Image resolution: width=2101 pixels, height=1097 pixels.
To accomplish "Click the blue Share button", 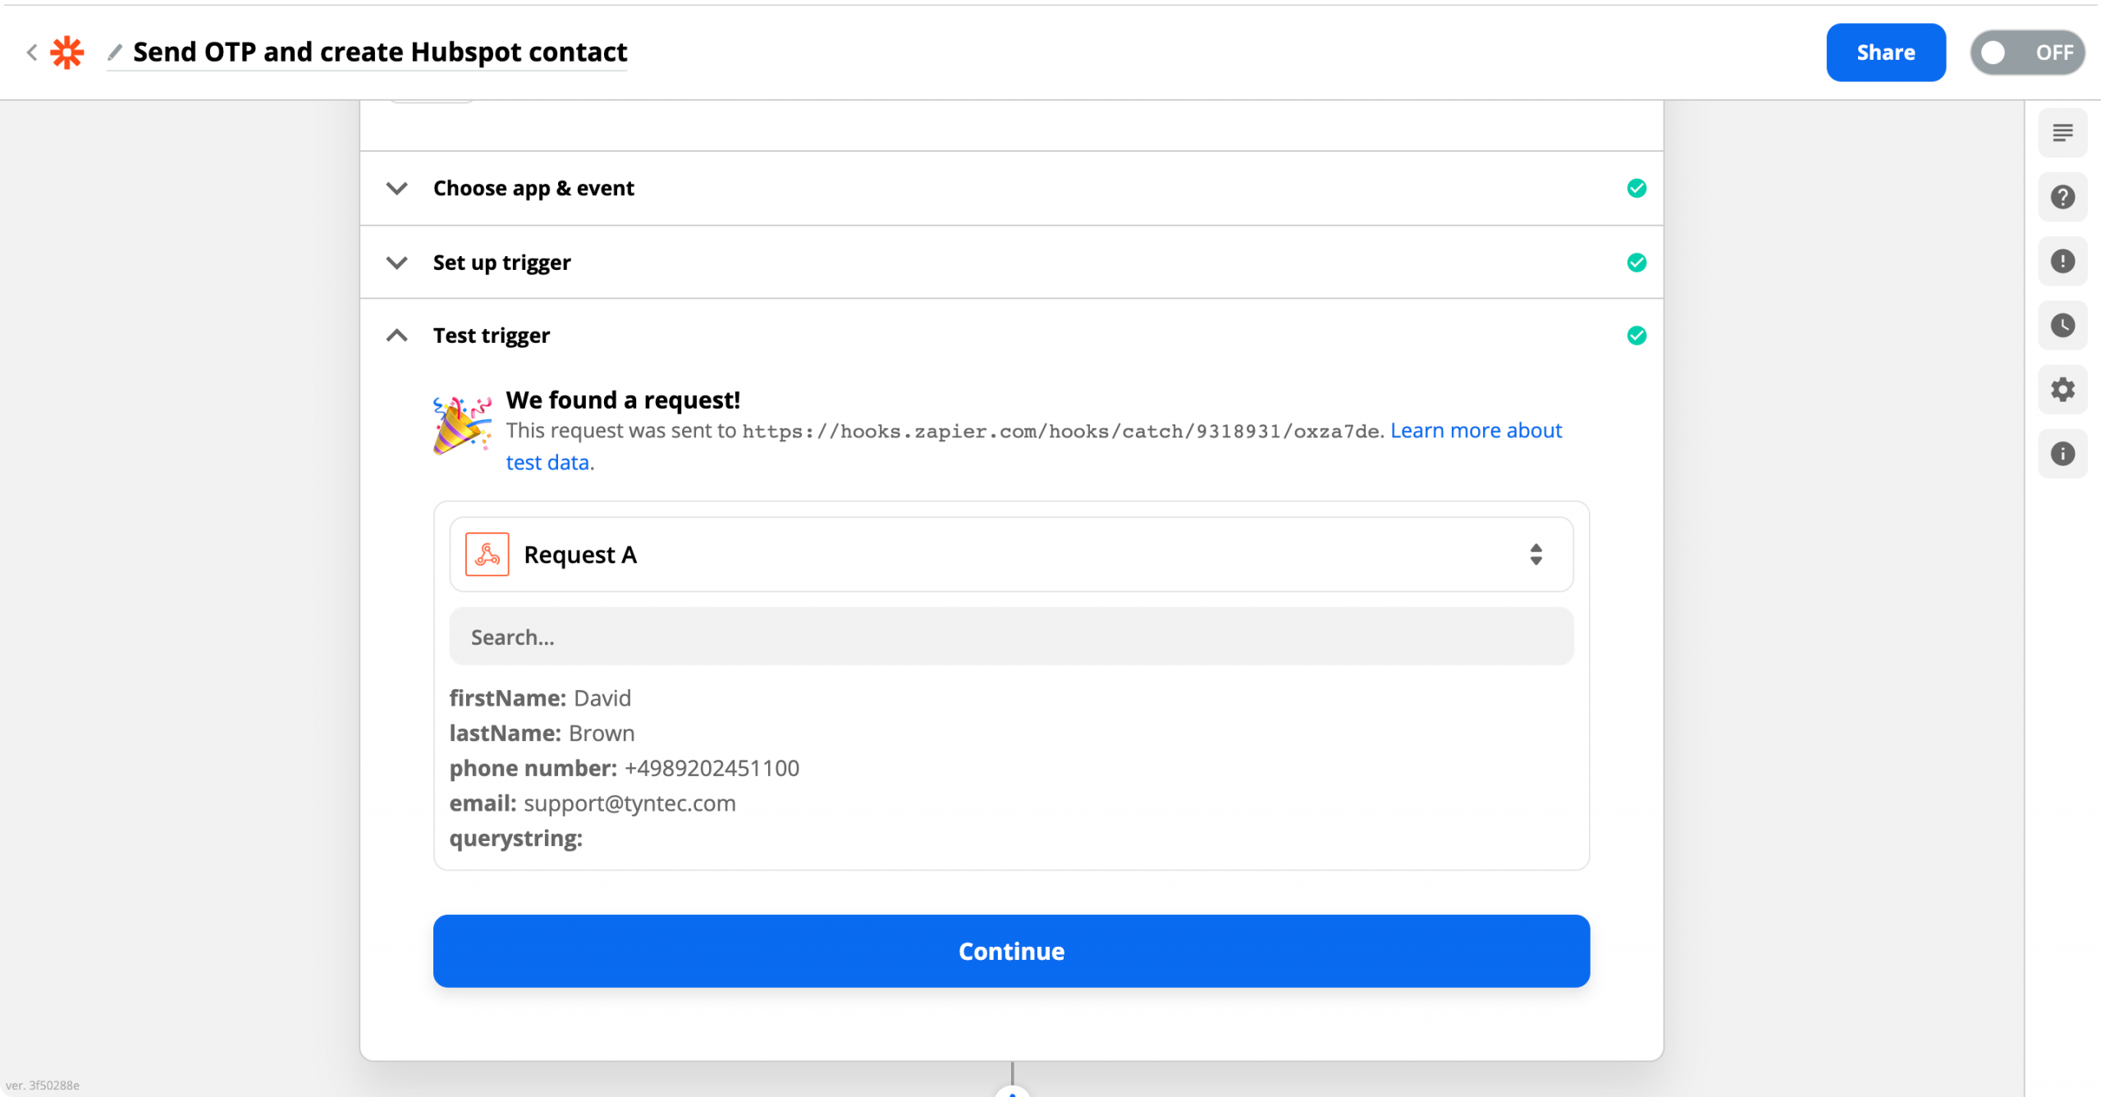I will point(1885,53).
